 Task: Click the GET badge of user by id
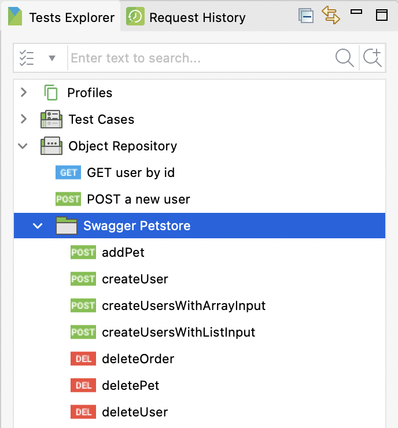[68, 172]
